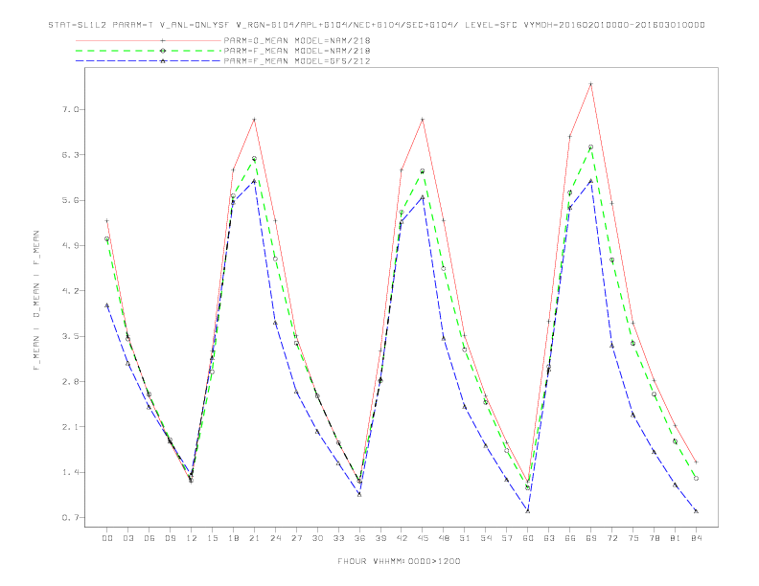Click x-axis tick label 51
The width and height of the screenshot is (759, 586).
click(465, 538)
